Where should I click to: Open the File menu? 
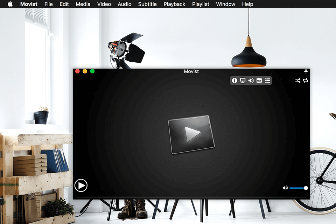coord(48,4)
